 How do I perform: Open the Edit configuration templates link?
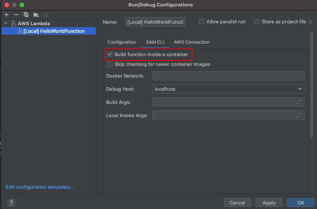tap(40, 187)
